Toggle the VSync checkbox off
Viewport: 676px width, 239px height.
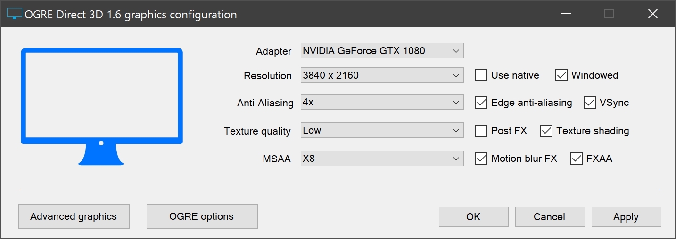coord(590,103)
